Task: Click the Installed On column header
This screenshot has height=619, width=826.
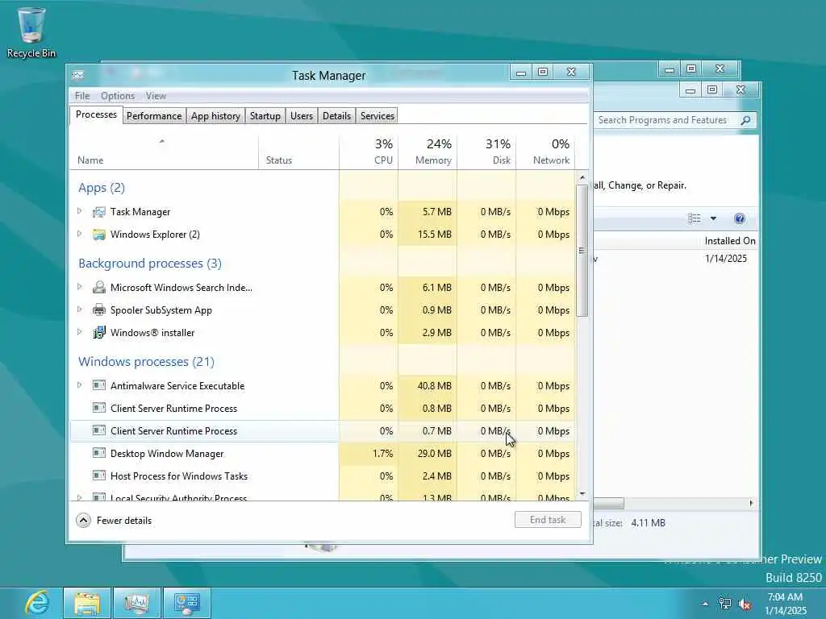Action: point(730,240)
